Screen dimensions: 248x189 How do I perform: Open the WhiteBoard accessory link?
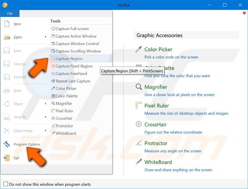(158, 162)
